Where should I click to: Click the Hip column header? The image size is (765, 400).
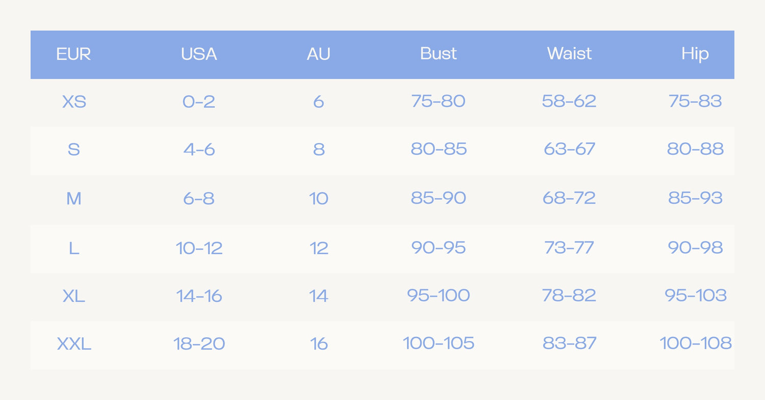click(x=695, y=54)
